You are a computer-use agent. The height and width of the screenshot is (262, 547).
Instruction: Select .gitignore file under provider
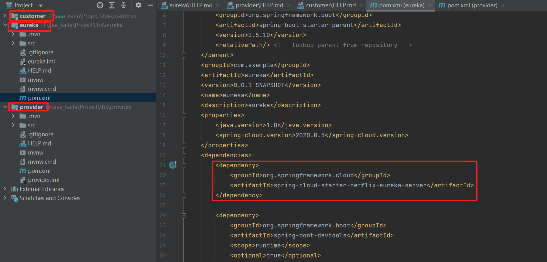pos(41,134)
